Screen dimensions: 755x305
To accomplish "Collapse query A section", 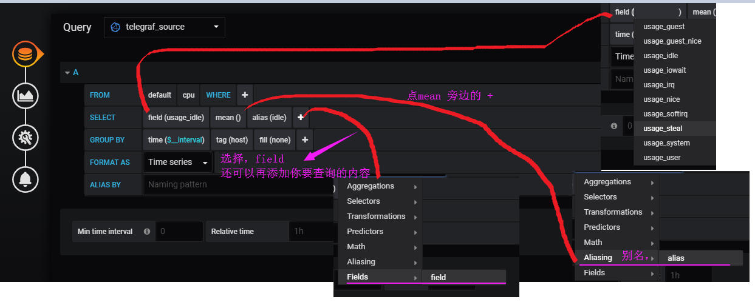I will coord(67,73).
